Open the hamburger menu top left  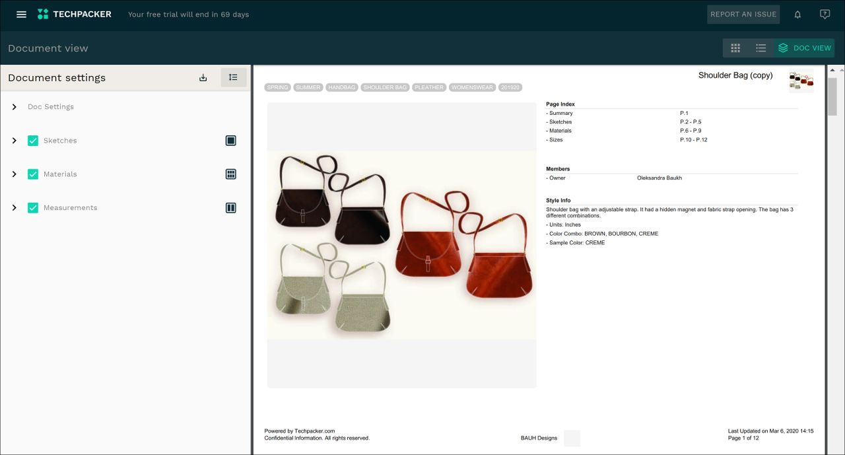21,14
